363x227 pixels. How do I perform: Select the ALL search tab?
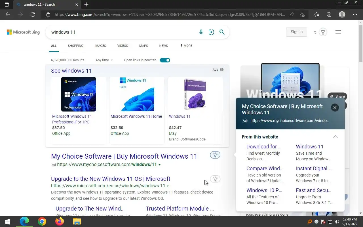[x=54, y=46]
